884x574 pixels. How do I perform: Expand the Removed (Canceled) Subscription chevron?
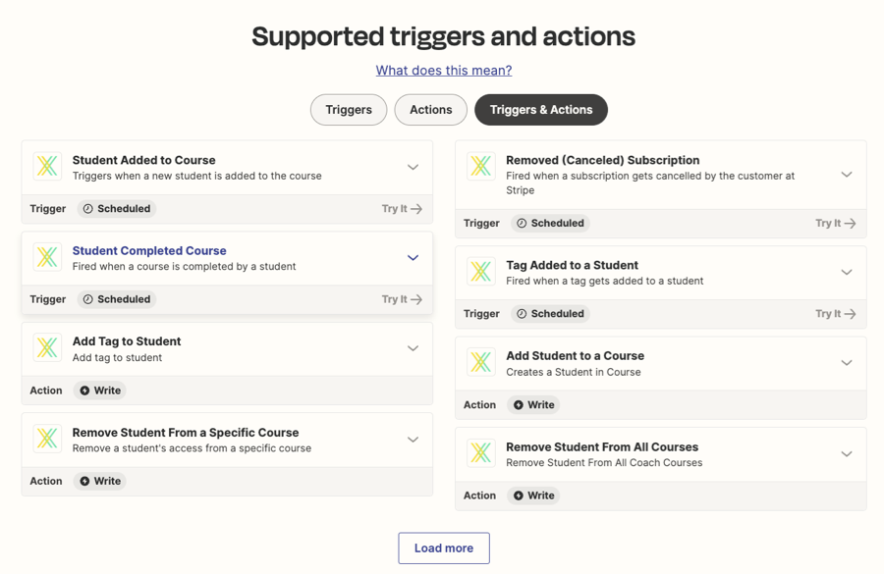pyautogui.click(x=847, y=175)
